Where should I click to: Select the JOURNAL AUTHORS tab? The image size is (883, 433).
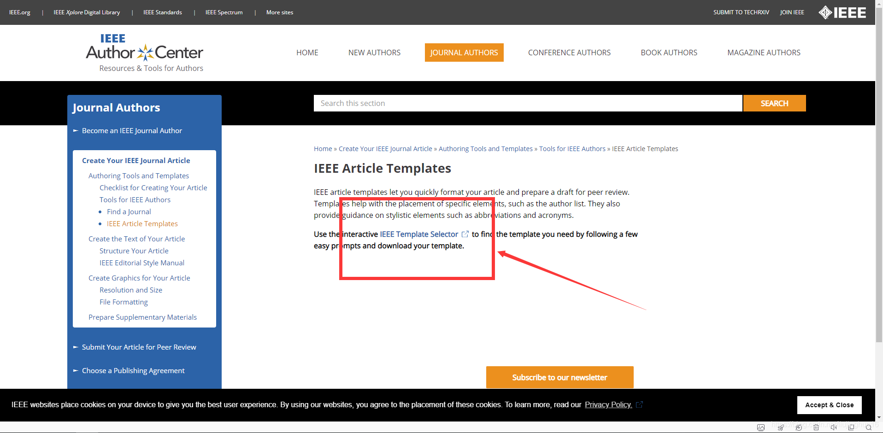point(464,53)
